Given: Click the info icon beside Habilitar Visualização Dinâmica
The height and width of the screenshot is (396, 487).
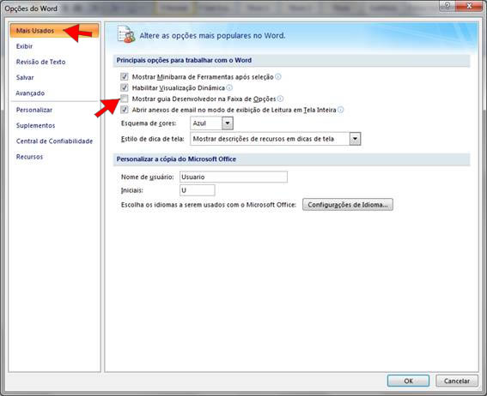Looking at the screenshot, I should [229, 87].
